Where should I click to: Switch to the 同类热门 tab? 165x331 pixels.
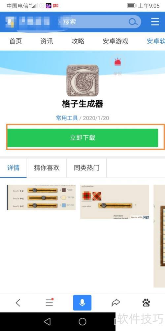pyautogui.click(x=86, y=168)
